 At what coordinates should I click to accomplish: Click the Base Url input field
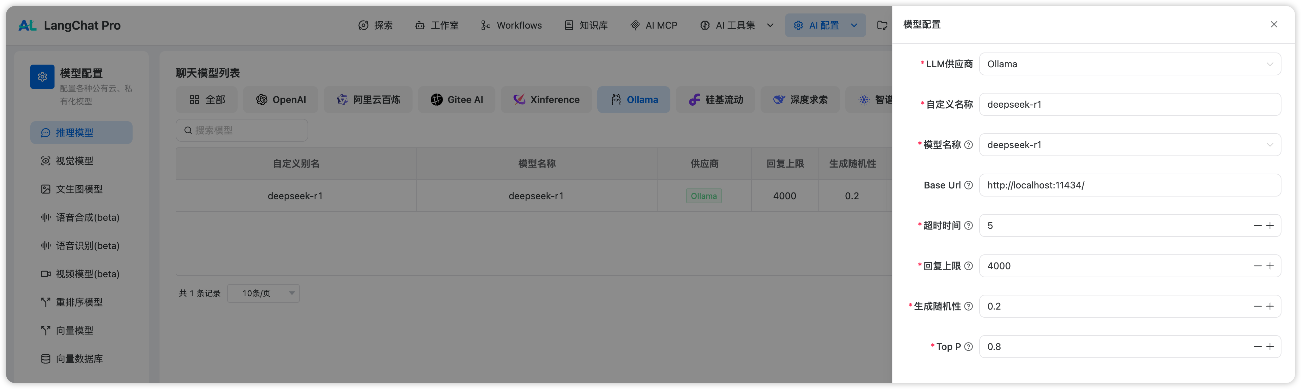[x=1129, y=185]
